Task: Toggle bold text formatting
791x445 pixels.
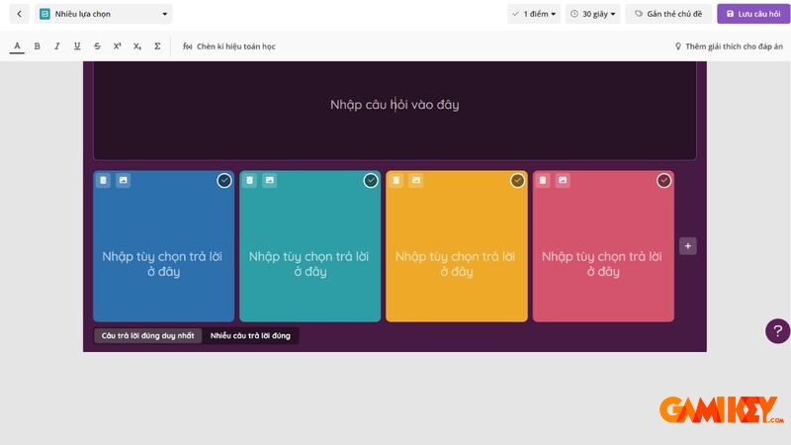Action: coord(38,46)
